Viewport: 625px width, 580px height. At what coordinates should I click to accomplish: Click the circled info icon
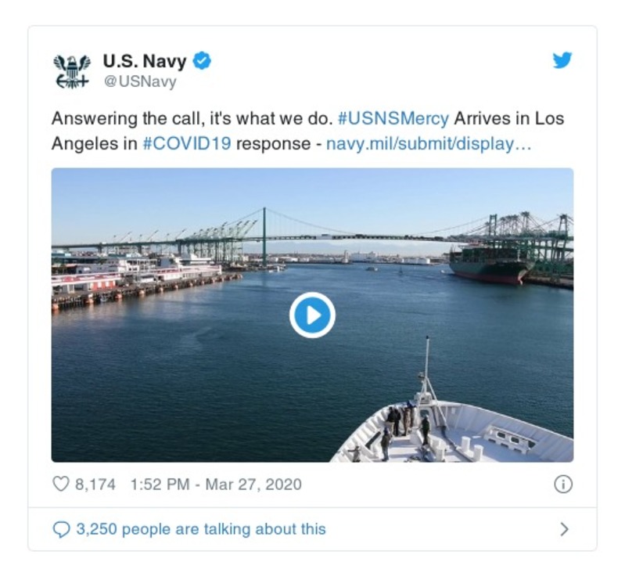(x=562, y=485)
